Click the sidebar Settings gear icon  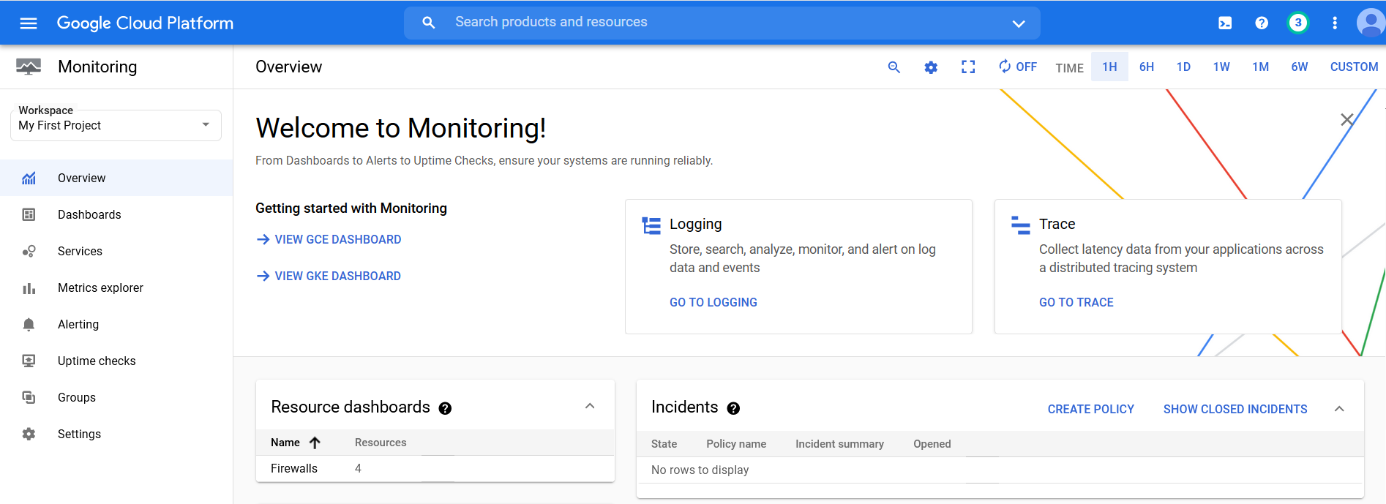[29, 434]
